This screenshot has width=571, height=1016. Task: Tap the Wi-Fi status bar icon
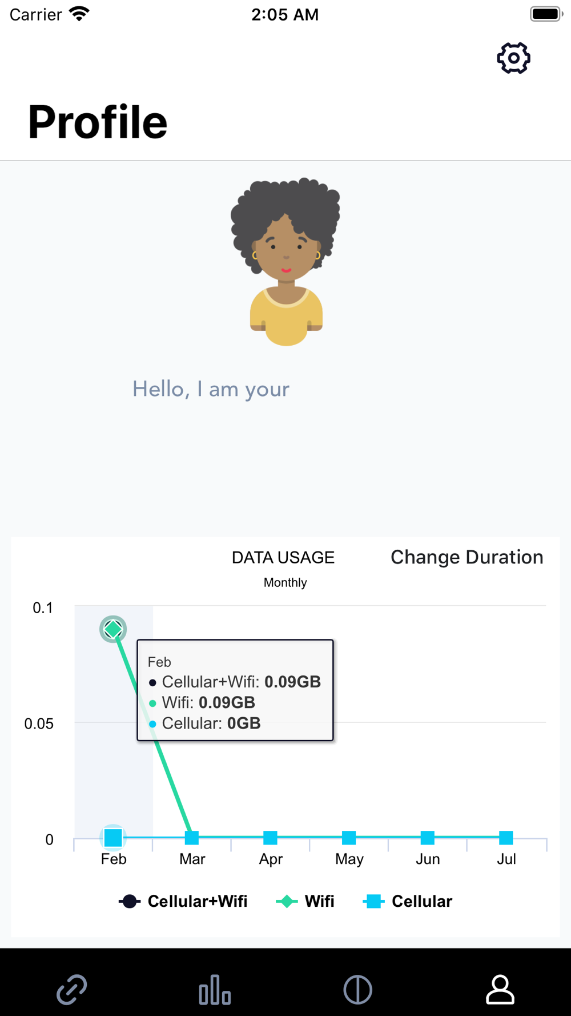click(x=79, y=14)
